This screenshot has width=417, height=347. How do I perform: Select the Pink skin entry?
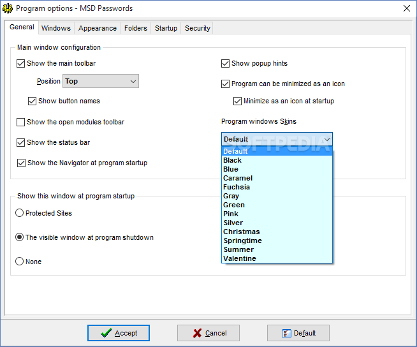pos(277,214)
